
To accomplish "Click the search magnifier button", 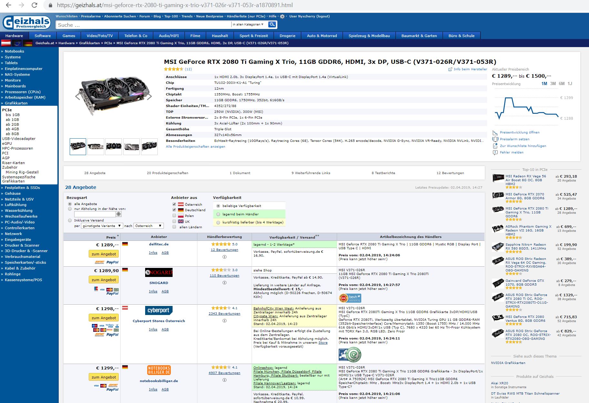I will pos(272,25).
